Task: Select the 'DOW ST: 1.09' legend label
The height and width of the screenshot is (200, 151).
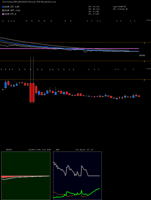Action: click(12, 7)
